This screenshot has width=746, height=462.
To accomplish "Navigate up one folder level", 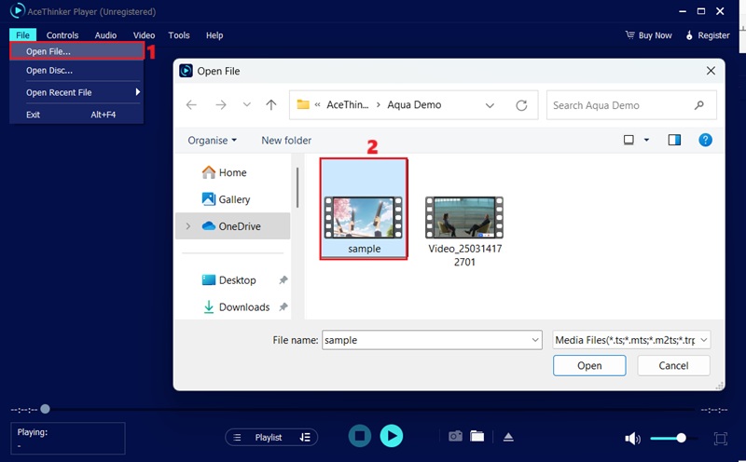I will 271,105.
